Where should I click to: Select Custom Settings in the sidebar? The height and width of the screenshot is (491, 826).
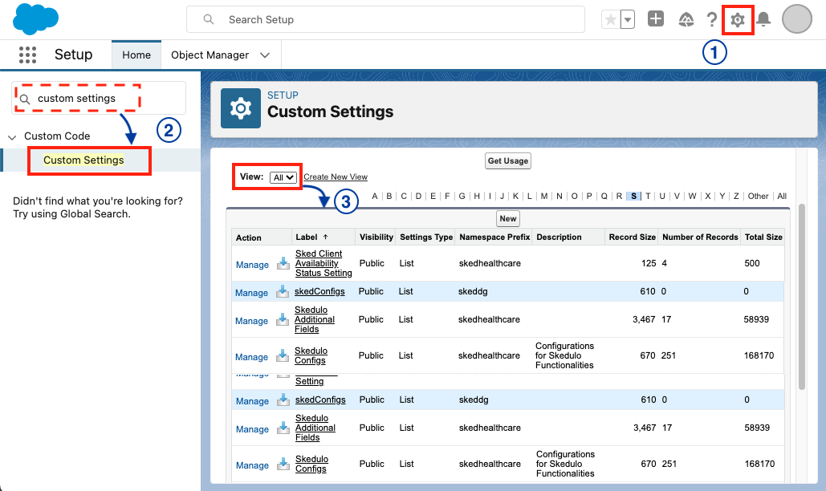point(83,160)
